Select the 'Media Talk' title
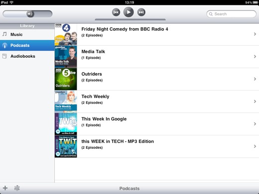This screenshot has height=194, width=259. point(93,52)
